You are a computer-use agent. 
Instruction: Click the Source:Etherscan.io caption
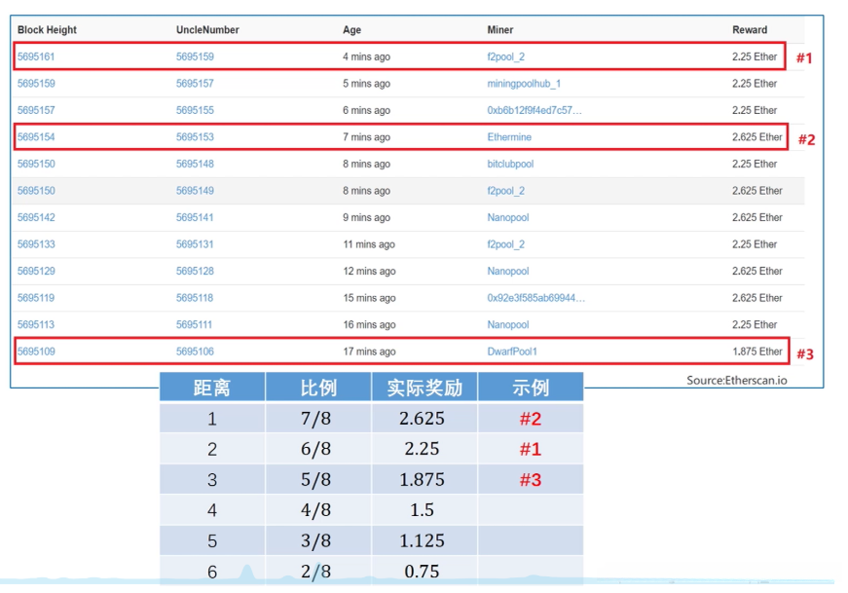[x=737, y=380]
